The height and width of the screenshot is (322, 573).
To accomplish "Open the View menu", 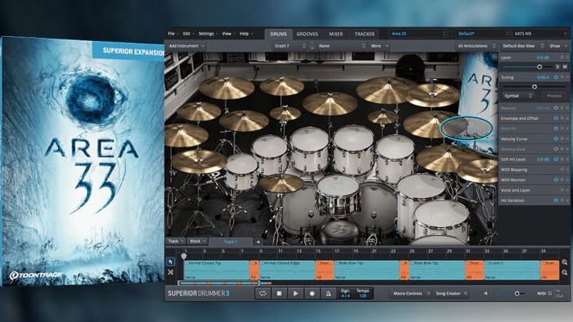I will point(228,34).
